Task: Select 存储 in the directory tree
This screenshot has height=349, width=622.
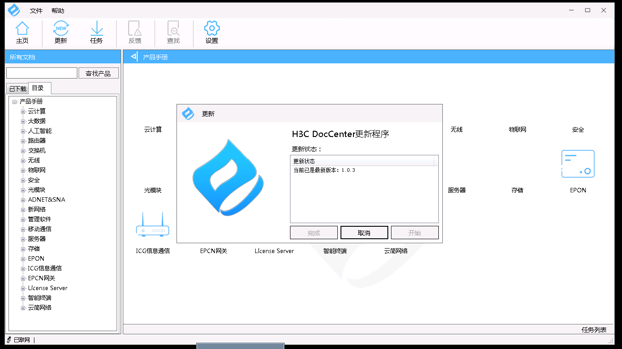Action: coord(34,249)
